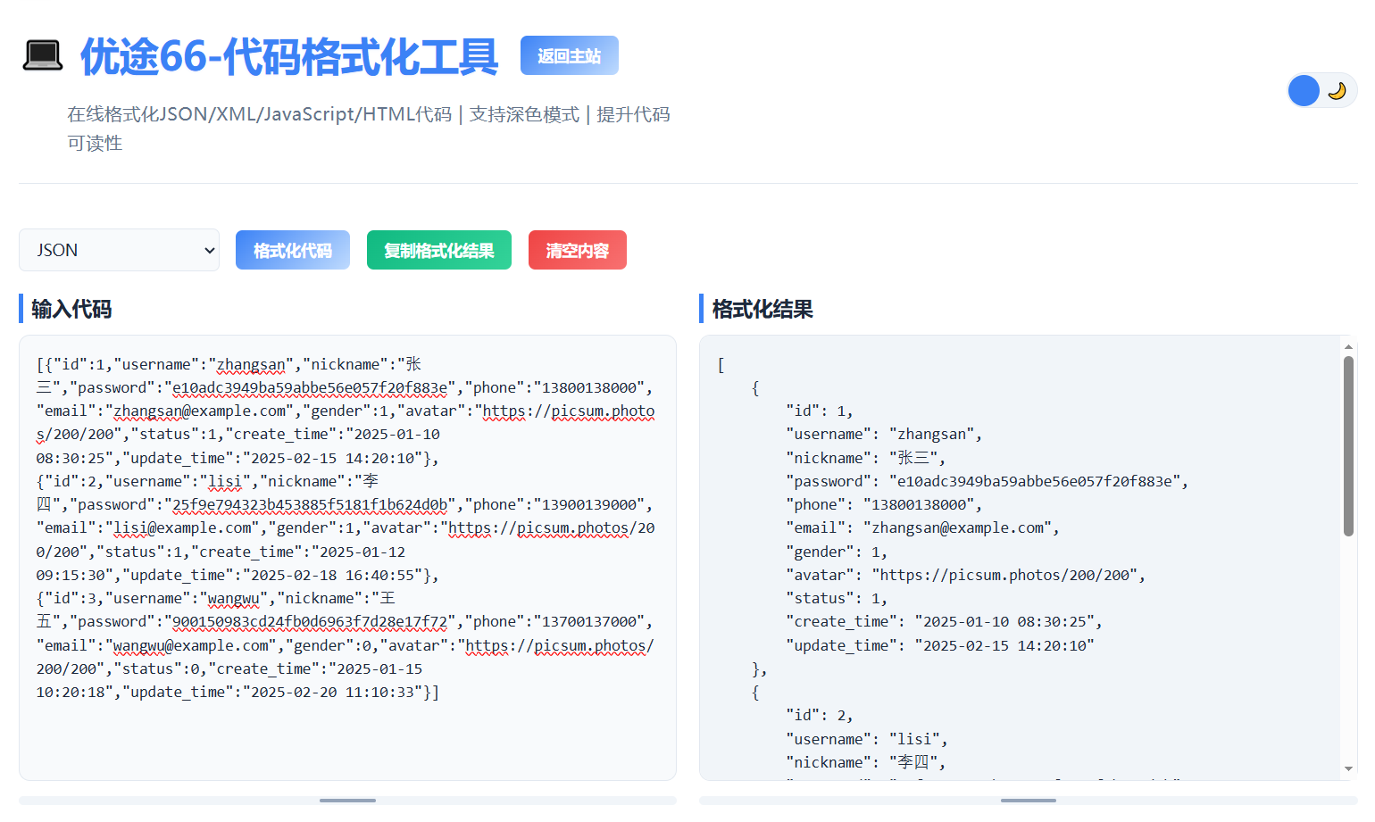Click the "gender": 1 result line

(x=837, y=552)
